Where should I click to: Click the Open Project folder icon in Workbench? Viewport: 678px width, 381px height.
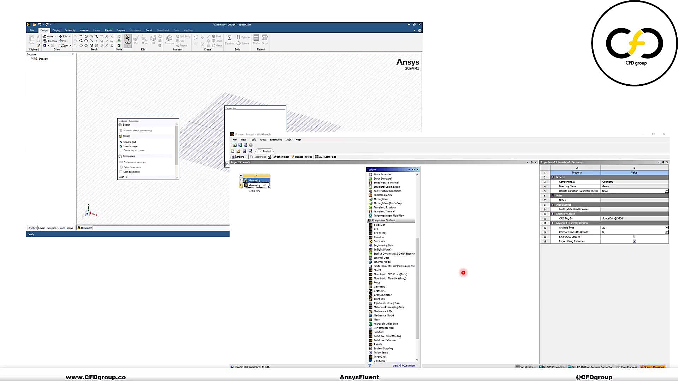[238, 151]
